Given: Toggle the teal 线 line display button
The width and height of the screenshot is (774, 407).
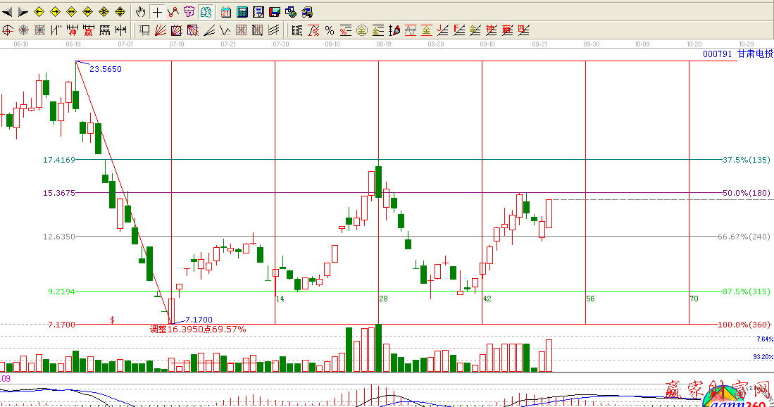Looking at the screenshot, I should click(x=205, y=12).
